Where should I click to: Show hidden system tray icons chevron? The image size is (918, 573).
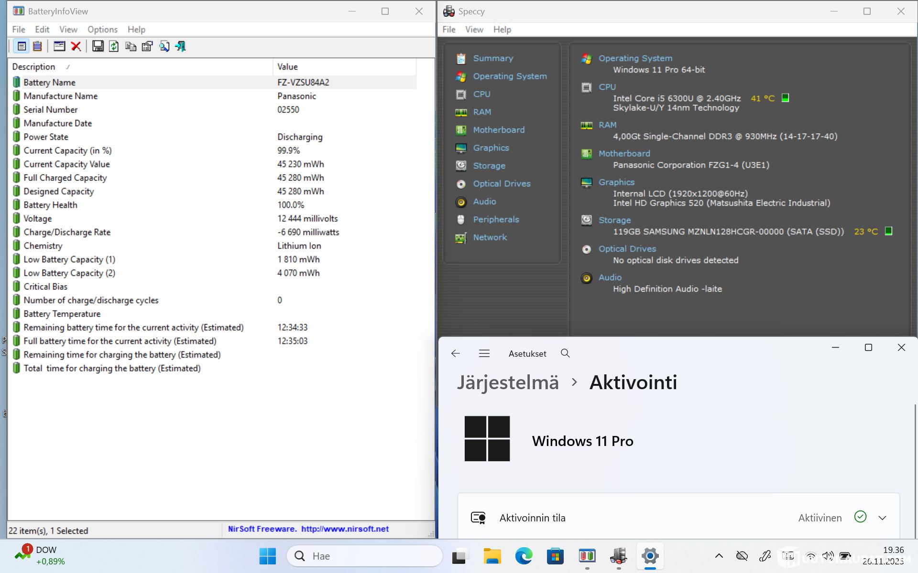719,556
